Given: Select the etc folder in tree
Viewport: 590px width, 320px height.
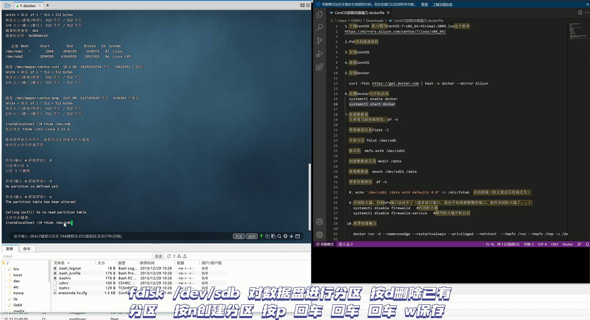Looking at the screenshot, I should tap(16, 287).
